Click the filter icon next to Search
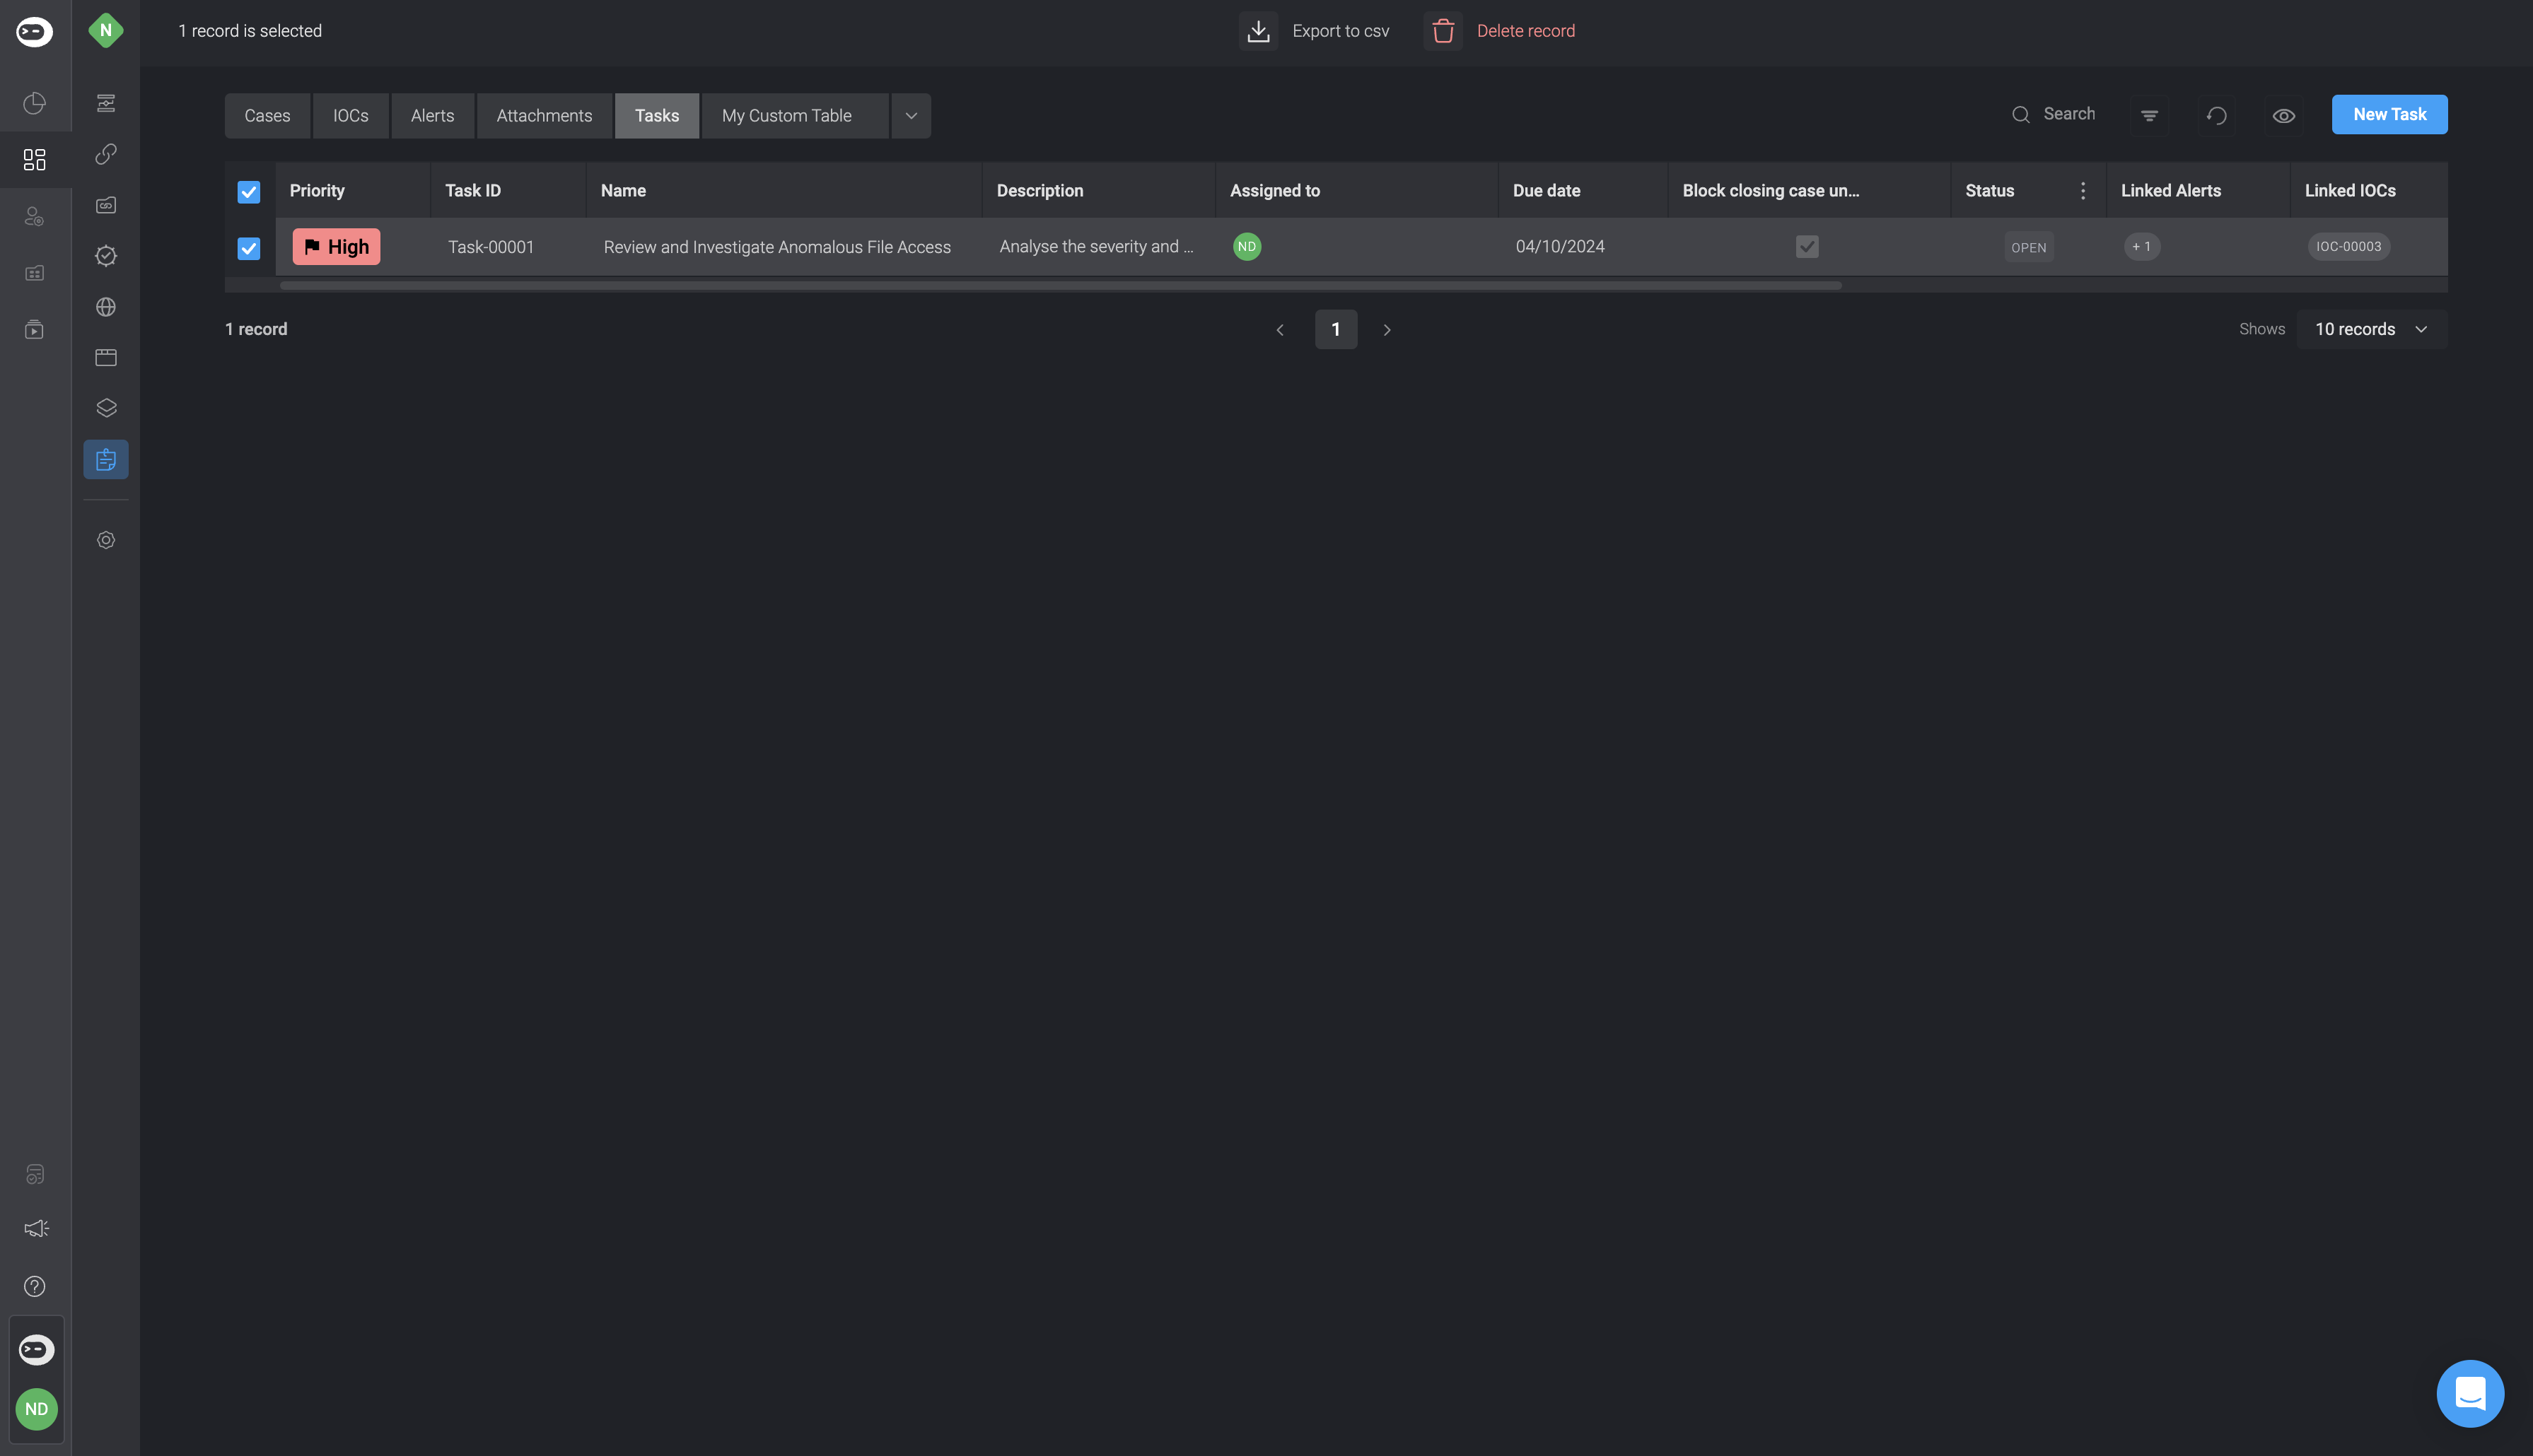The height and width of the screenshot is (1456, 2533). (x=2149, y=116)
